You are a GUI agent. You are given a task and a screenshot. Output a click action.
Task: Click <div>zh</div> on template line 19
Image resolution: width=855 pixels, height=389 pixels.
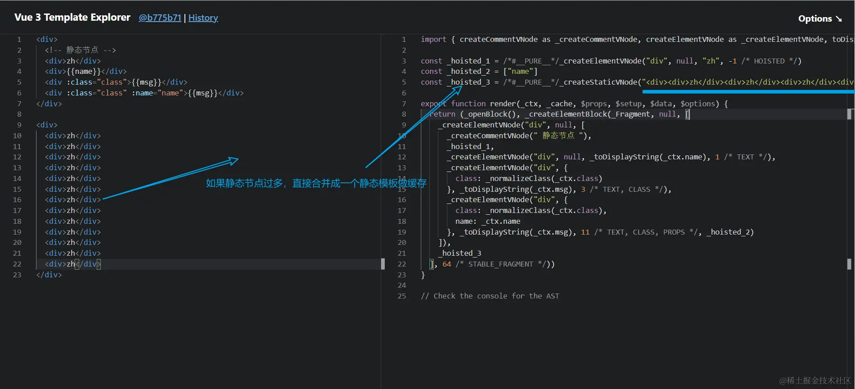click(73, 232)
